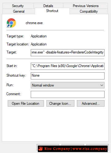Open the Change Icon dialog

tap(60, 104)
